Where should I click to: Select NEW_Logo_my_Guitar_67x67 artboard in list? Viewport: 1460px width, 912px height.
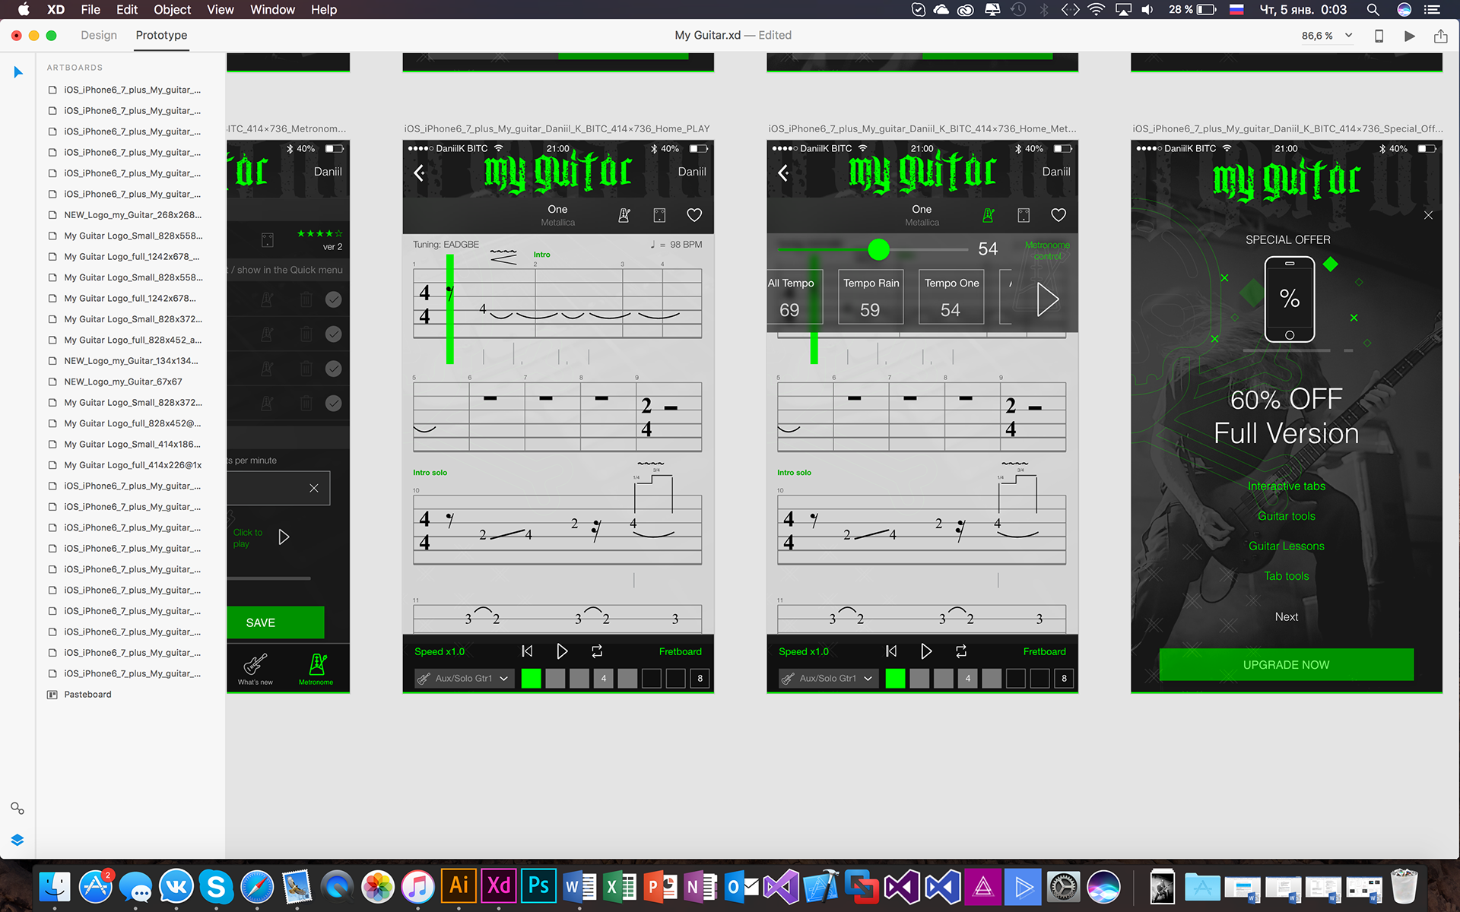pos(123,382)
